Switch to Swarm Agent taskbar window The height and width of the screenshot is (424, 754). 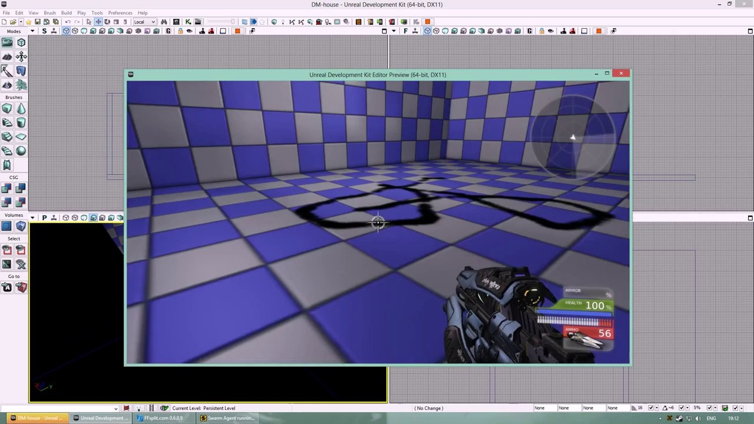pos(227,418)
